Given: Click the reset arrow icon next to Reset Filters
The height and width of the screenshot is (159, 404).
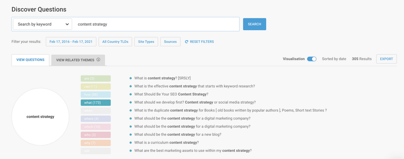Looking at the screenshot, I should coord(187,42).
